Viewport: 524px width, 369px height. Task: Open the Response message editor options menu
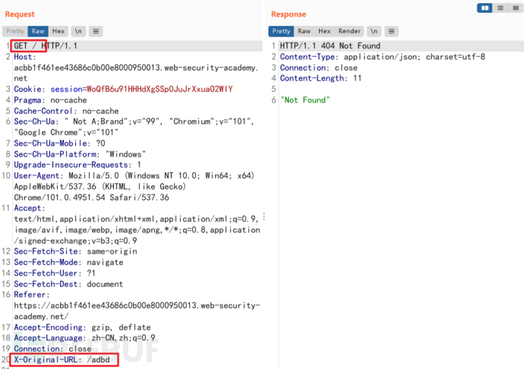(391, 31)
